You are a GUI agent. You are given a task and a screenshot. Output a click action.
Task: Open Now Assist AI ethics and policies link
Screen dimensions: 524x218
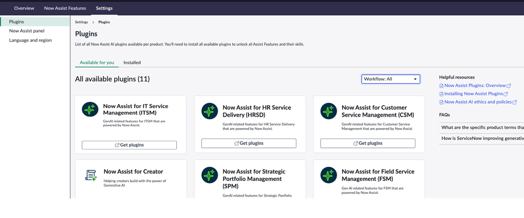click(478, 102)
